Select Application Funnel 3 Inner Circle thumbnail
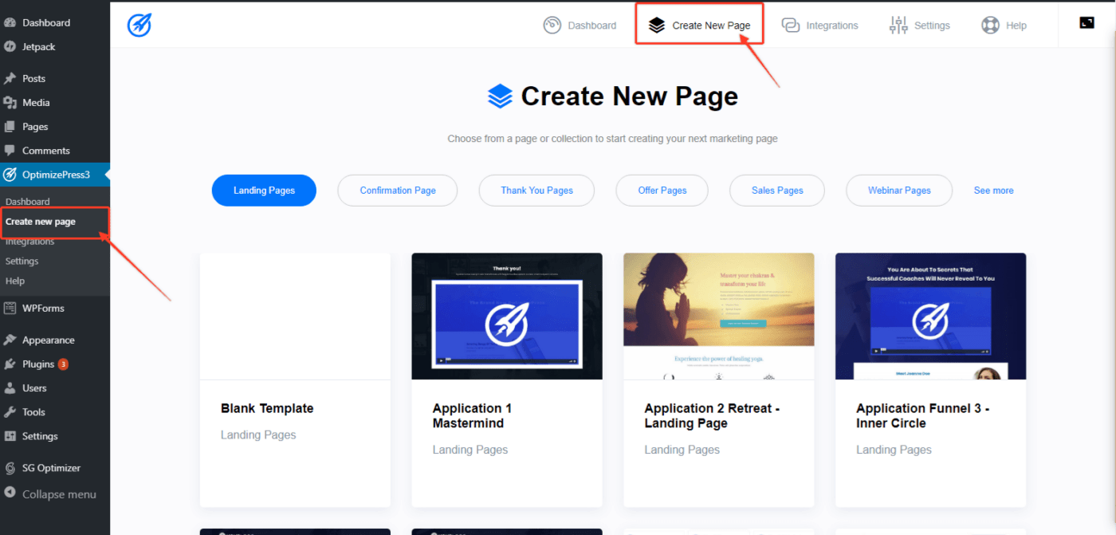Image resolution: width=1116 pixels, height=535 pixels. point(931,317)
